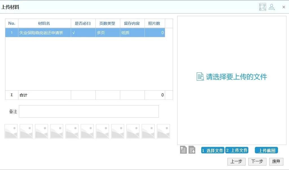Click the 上传截图 button
The width and height of the screenshot is (289, 170).
[x=266, y=150]
